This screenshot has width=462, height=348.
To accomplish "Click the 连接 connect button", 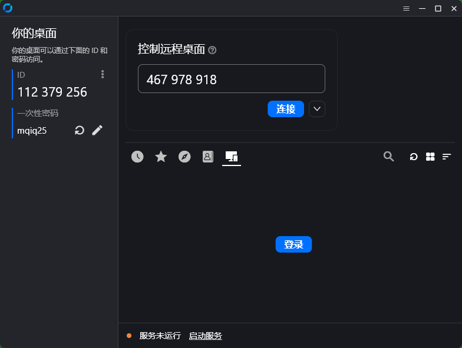I will [286, 109].
